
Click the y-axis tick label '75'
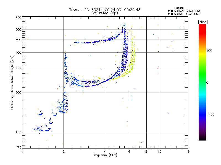[19, 147]
